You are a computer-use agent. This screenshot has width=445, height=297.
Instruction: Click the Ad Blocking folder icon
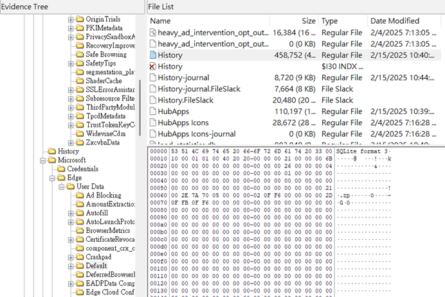coord(80,195)
